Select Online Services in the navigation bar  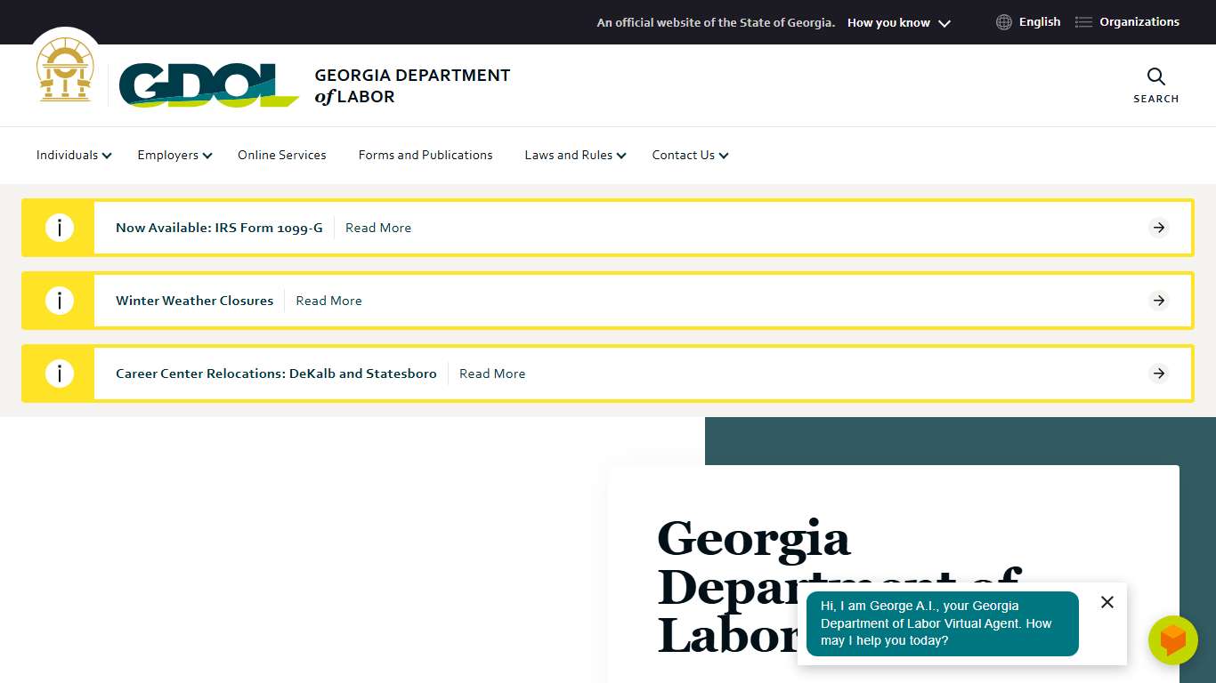click(281, 155)
